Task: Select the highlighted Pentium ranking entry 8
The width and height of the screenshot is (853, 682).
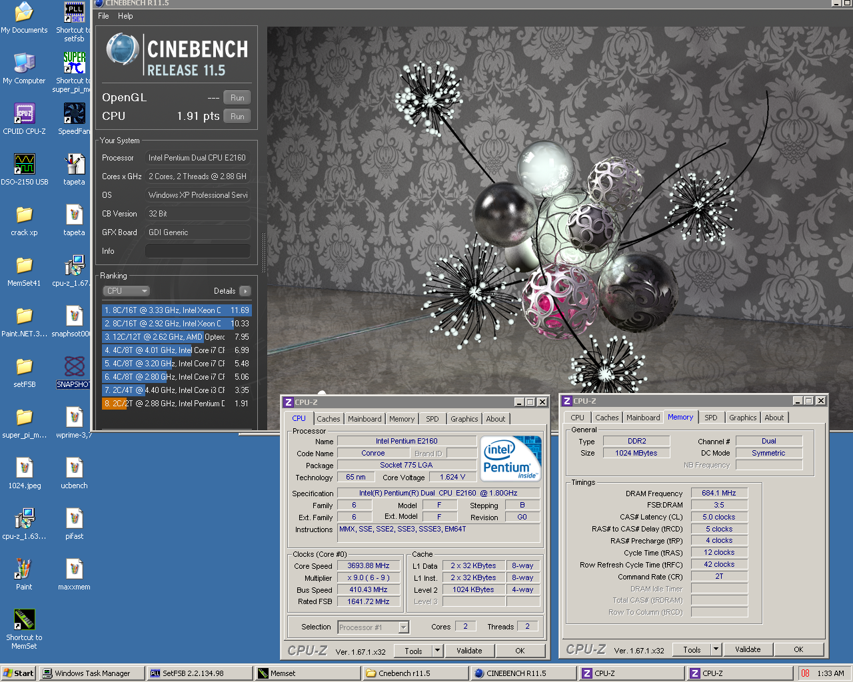Action: [x=177, y=404]
